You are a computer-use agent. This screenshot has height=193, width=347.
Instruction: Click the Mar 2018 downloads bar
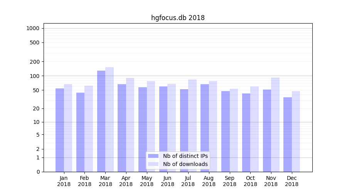pyautogui.click(x=109, y=119)
